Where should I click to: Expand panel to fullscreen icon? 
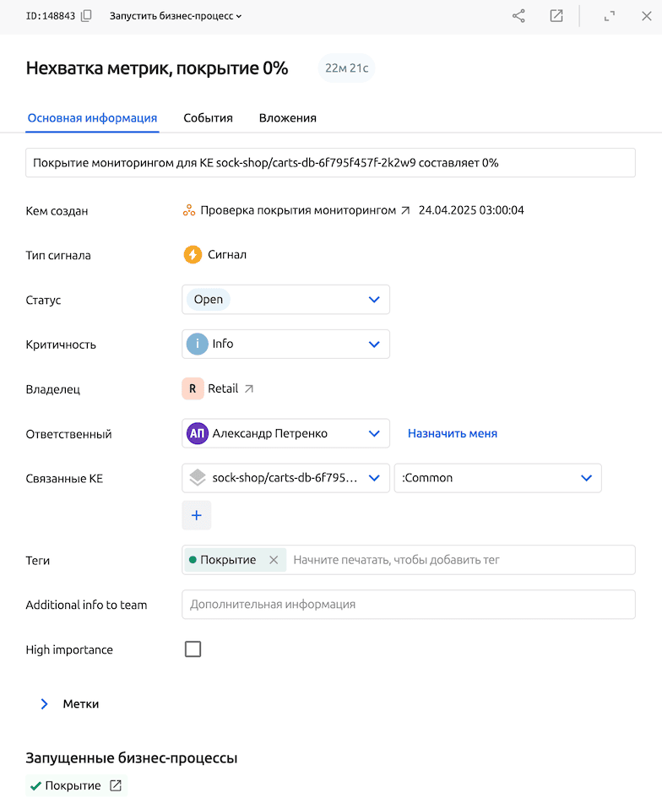click(x=610, y=16)
